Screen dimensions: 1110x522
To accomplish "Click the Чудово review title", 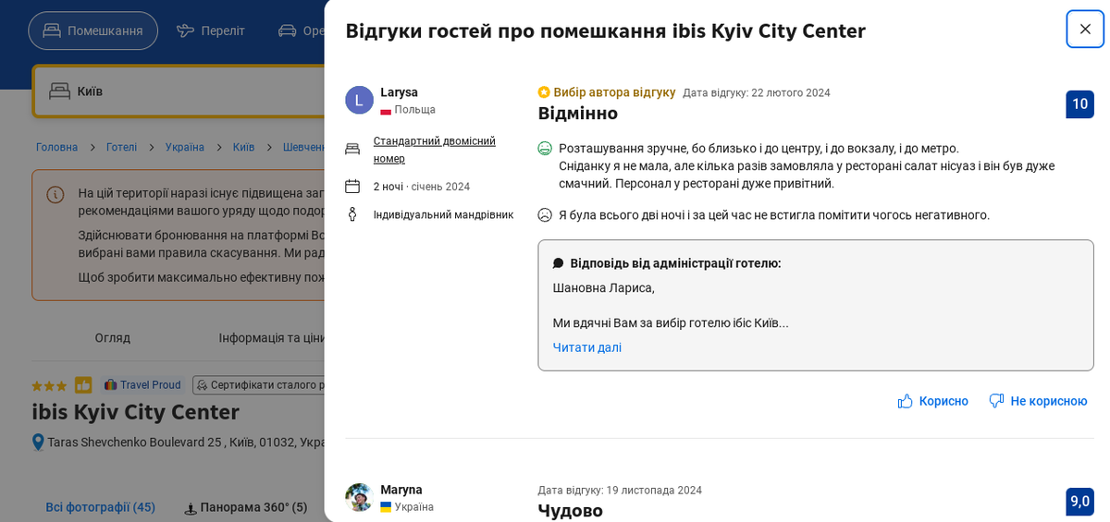I will click(571, 510).
